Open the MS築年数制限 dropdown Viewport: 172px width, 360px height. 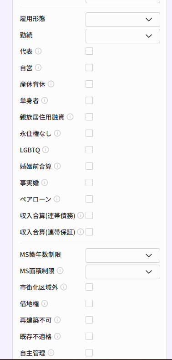[123, 256]
